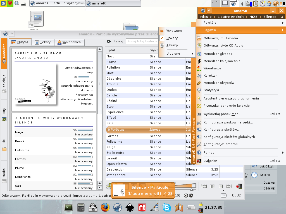Switch to Teksty tab
The image size is (286, 214).
click(x=43, y=42)
